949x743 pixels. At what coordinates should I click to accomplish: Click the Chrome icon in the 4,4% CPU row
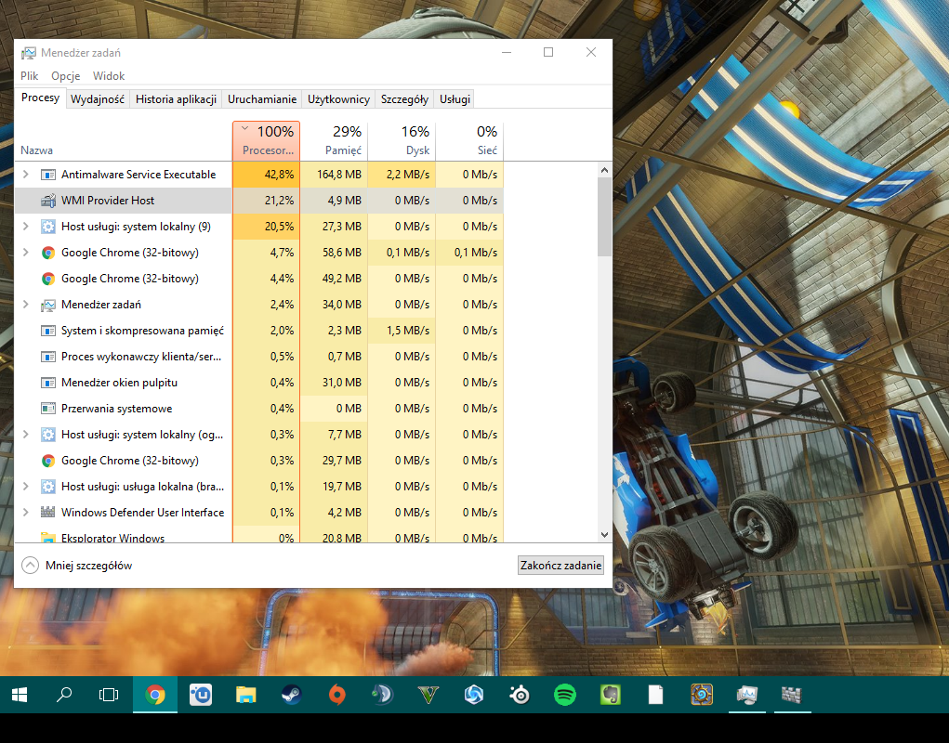47,279
